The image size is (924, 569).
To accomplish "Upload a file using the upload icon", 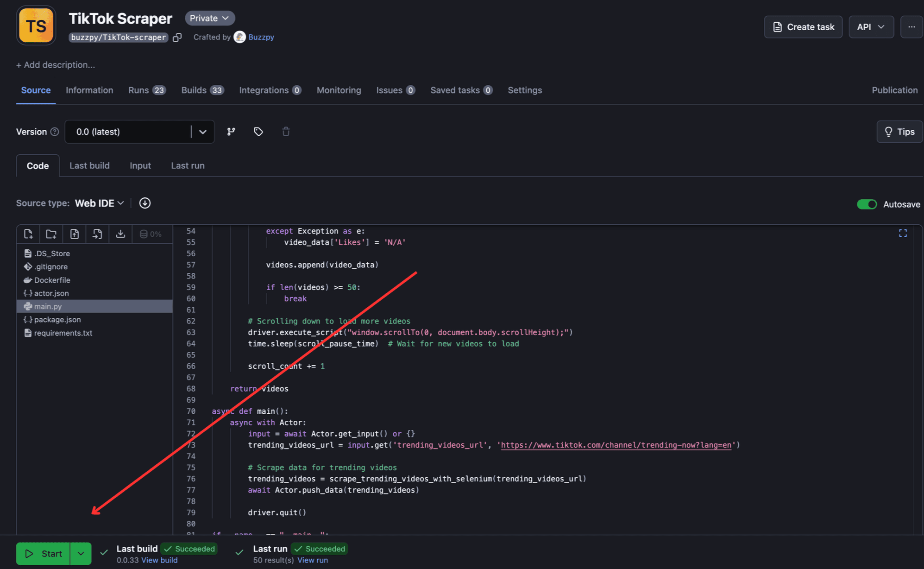I will (x=74, y=234).
